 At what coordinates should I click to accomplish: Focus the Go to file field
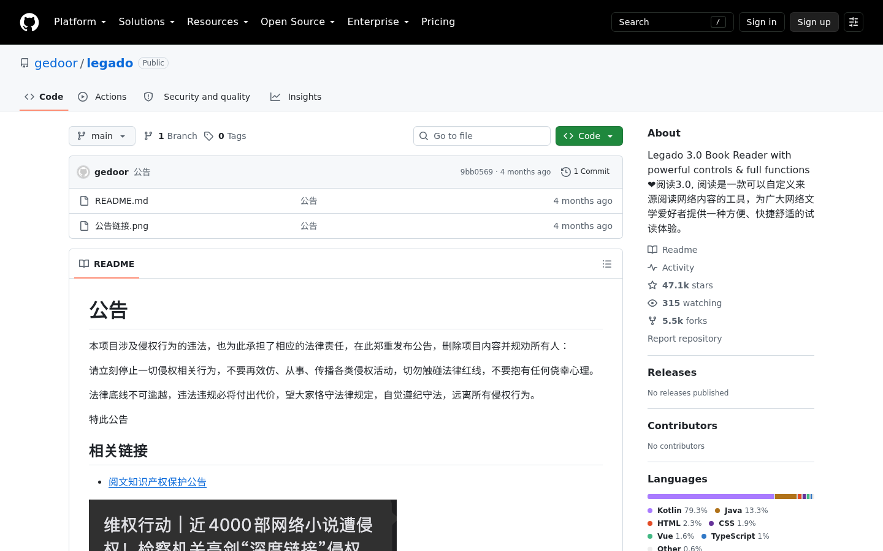point(482,136)
